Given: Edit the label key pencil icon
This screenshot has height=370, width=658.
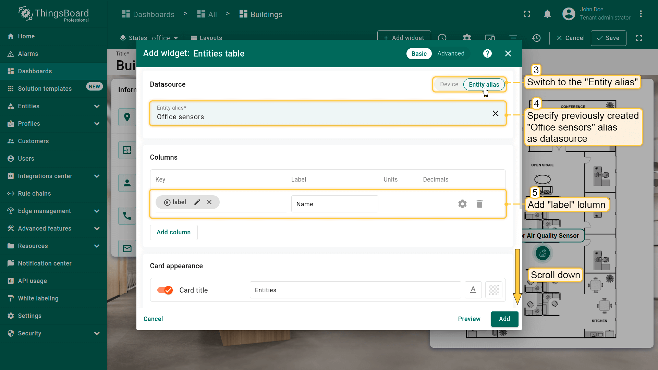Looking at the screenshot, I should click(197, 202).
